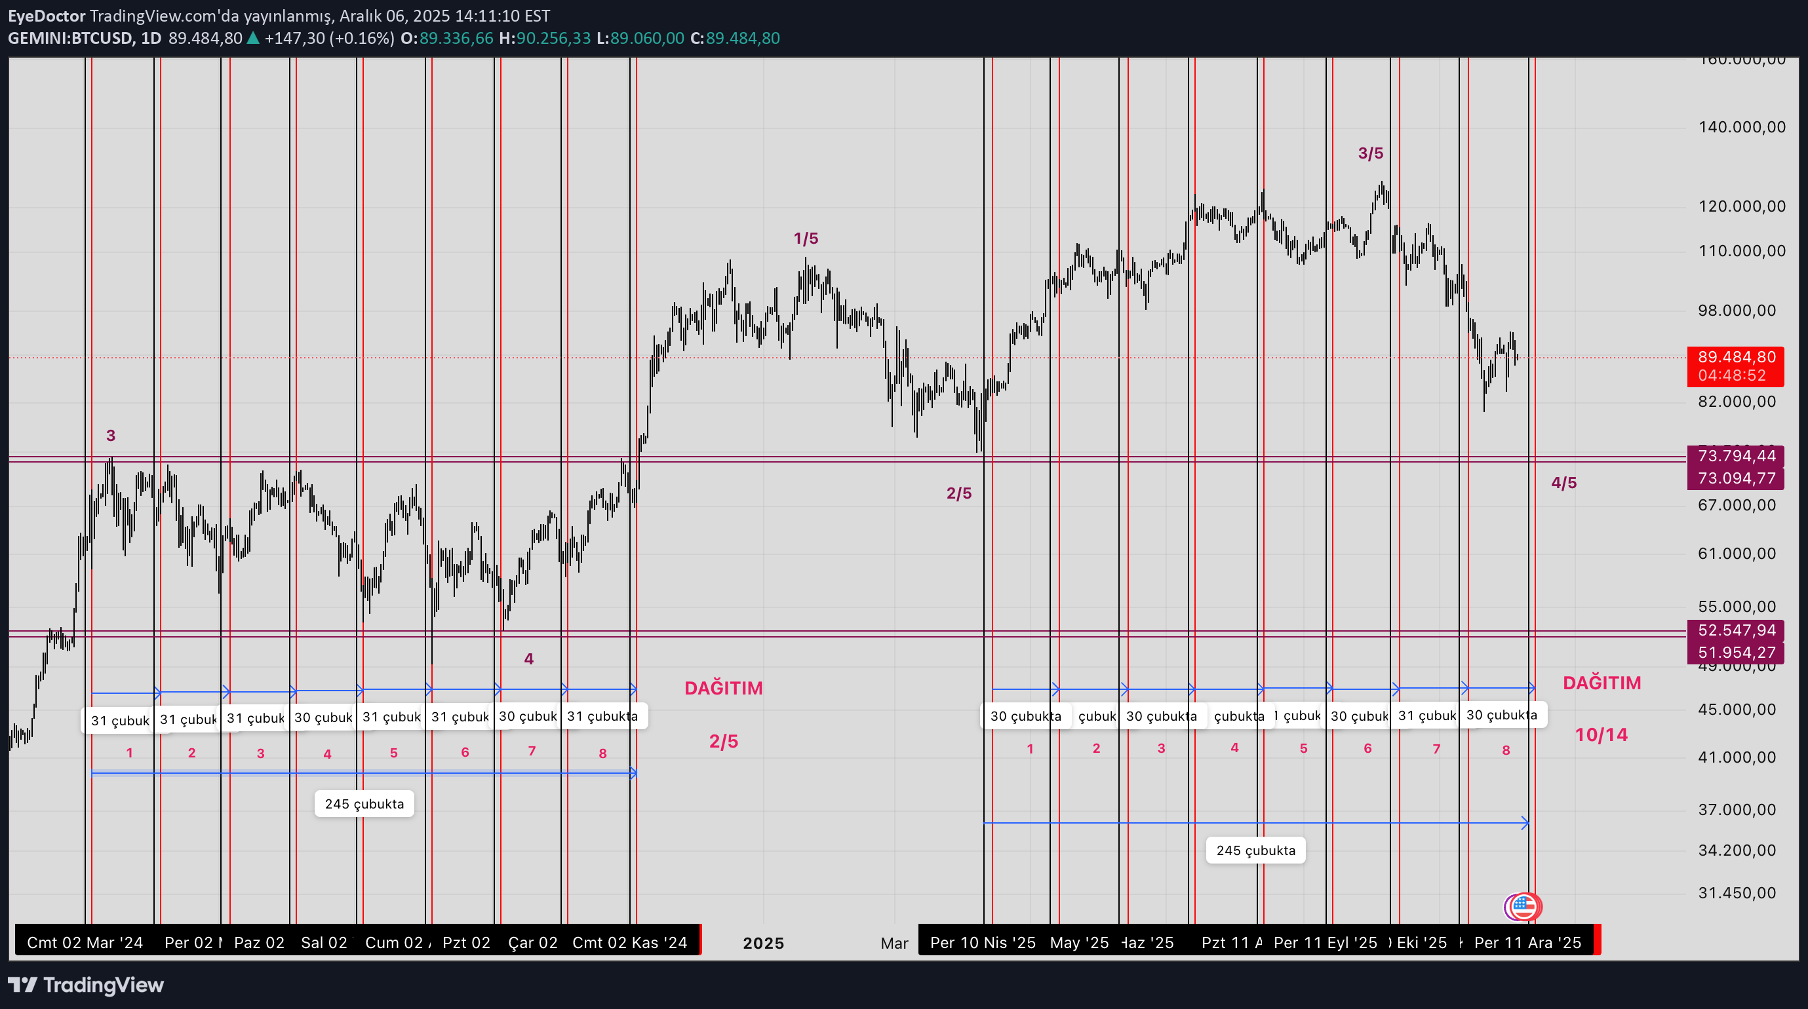Select the left DAĞITIM text annotation

coord(723,688)
